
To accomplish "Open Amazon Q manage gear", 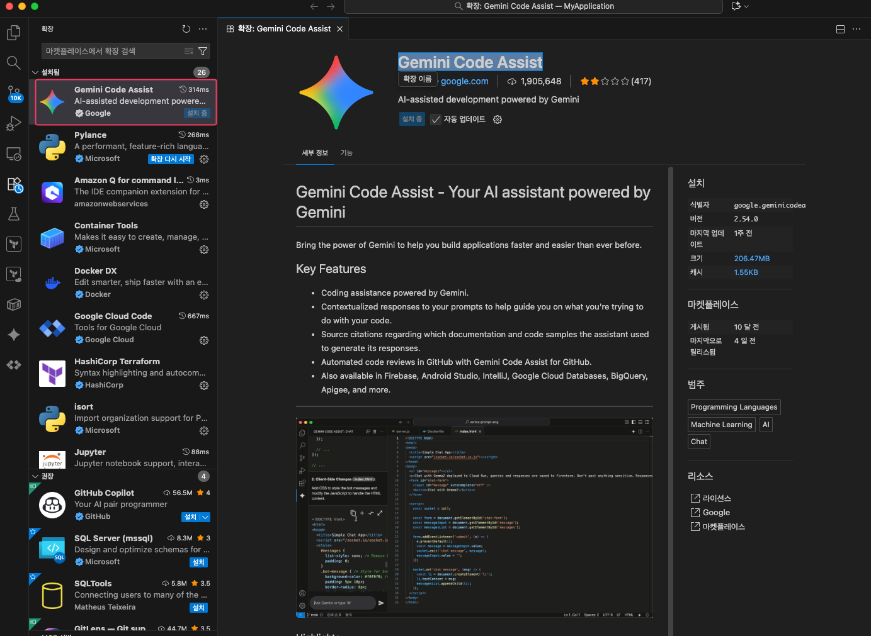I will pyautogui.click(x=204, y=204).
